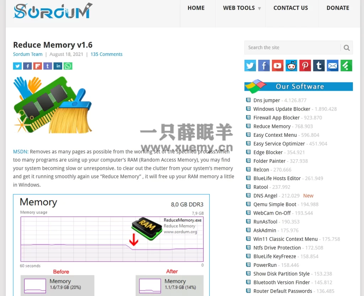Share article via WhatsApp
Viewport: 364px width, 296px height.
point(68,66)
